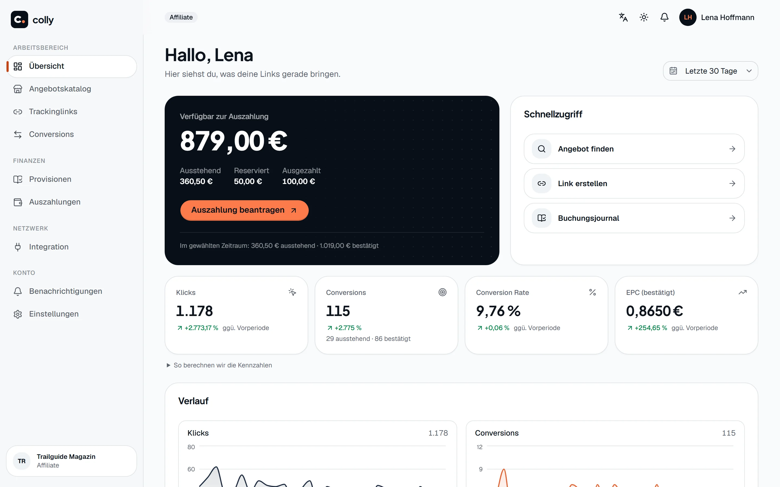Click the Conversions card target icon
Viewport: 780px width, 487px height.
pos(442,292)
